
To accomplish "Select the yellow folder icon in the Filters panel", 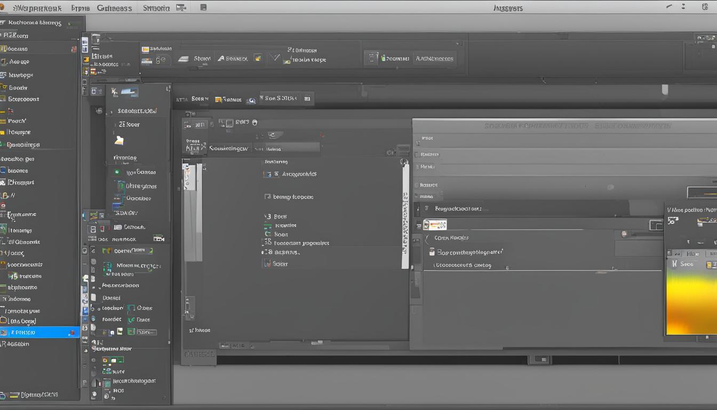I will [118, 140].
